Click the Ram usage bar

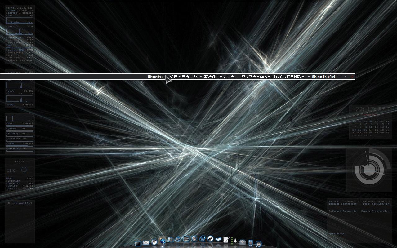click(19, 48)
